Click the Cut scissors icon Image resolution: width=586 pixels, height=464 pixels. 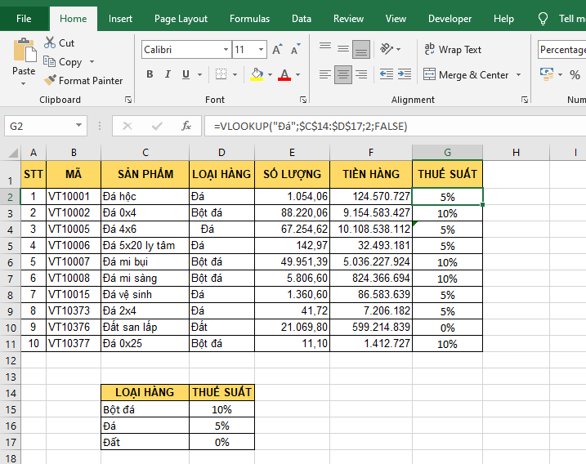50,42
